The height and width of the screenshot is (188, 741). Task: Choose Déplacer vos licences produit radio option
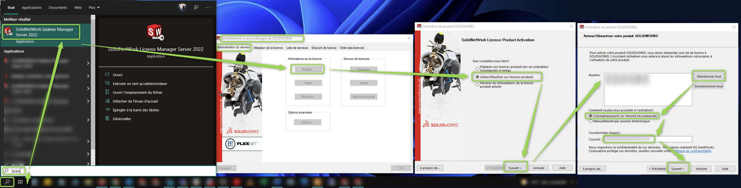(x=477, y=69)
